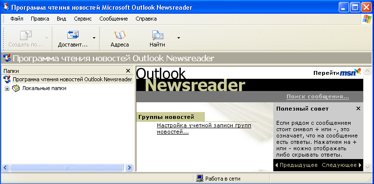Click the Доставить send/receive icon

(x=73, y=35)
